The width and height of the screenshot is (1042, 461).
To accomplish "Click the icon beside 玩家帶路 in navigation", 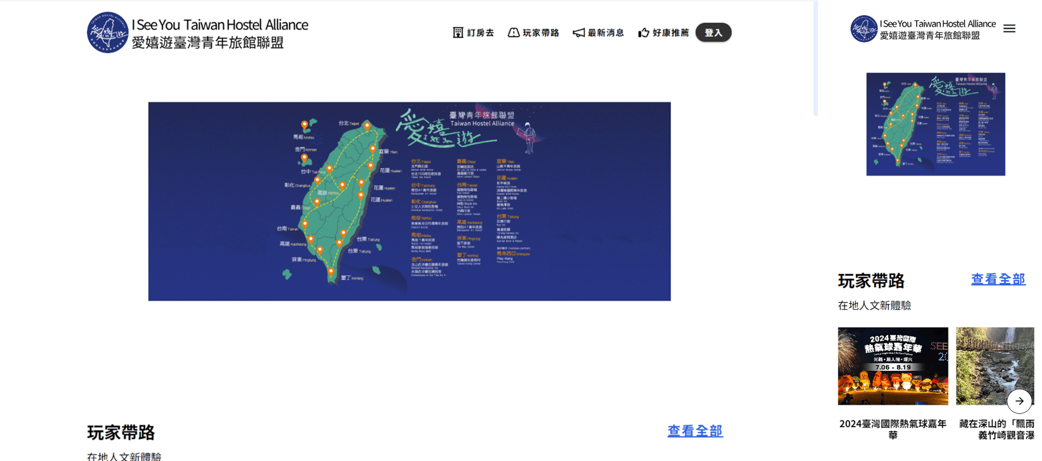I will (513, 33).
